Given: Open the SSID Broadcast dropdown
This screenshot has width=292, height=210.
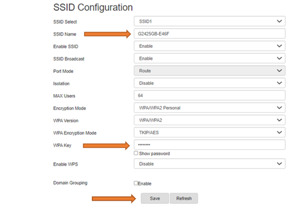Looking at the screenshot, I should pos(210,58).
